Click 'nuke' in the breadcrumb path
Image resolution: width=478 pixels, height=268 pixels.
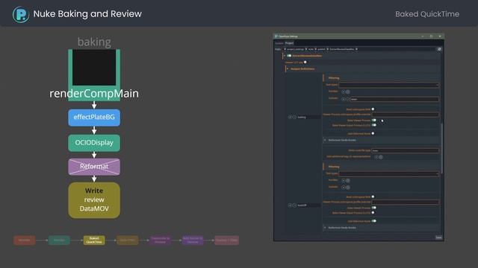[311, 49]
